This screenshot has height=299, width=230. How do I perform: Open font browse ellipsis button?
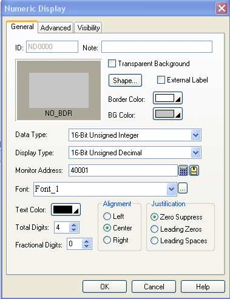pyautogui.click(x=183, y=189)
